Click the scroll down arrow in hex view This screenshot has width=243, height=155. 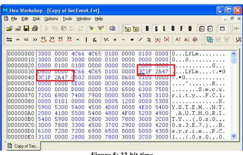[x=234, y=136]
